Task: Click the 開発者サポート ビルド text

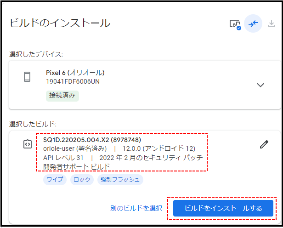Action: click(x=76, y=166)
